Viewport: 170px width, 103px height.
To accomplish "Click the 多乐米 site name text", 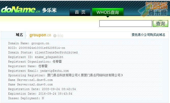I will point(49,10).
